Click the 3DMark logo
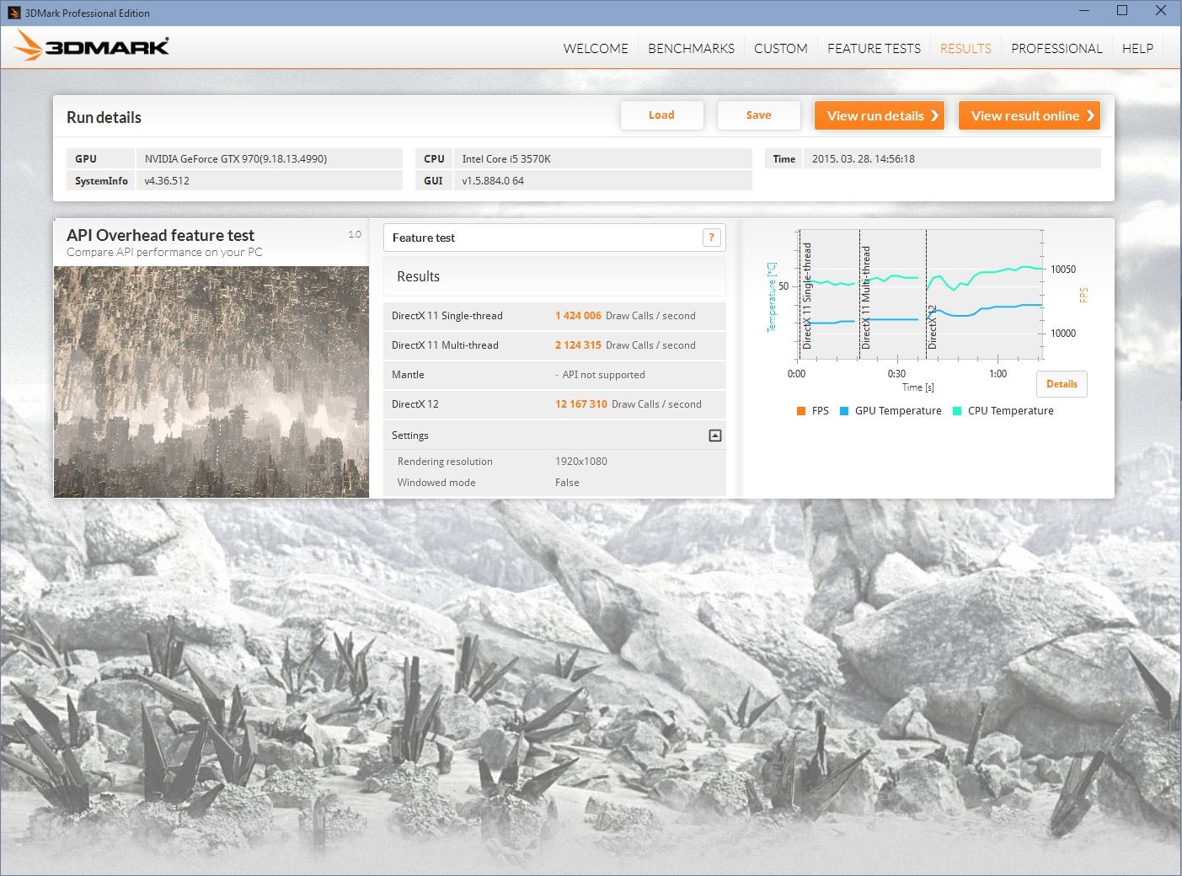 coord(92,46)
